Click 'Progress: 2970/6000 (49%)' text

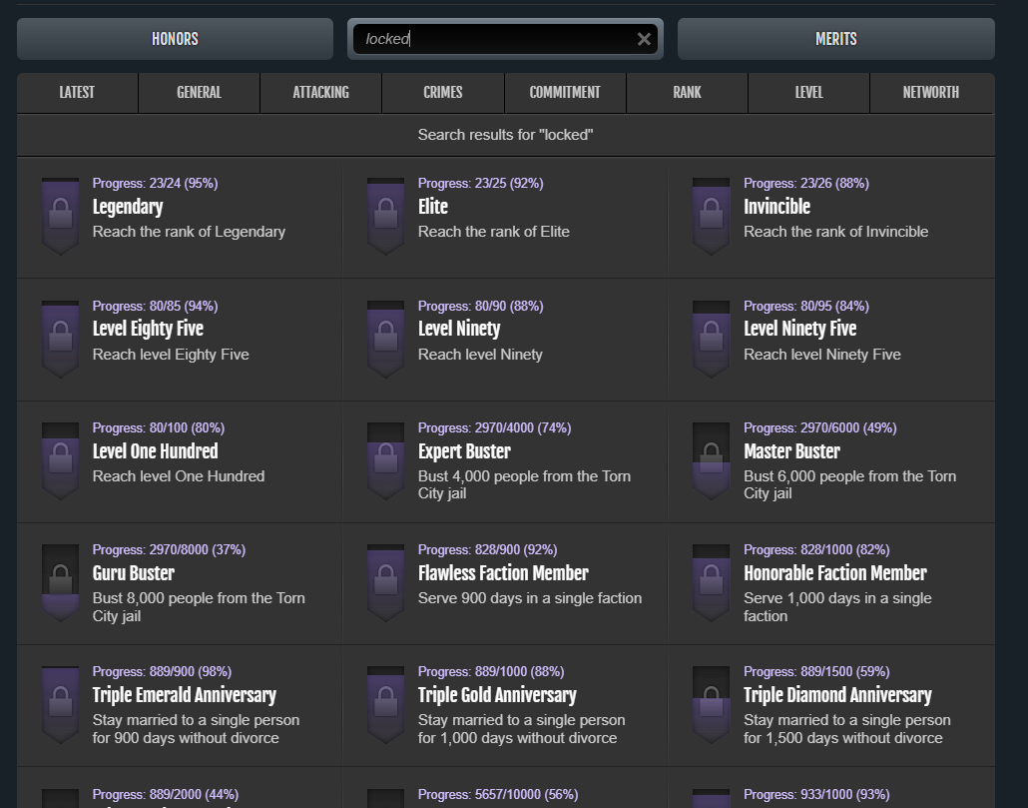tap(820, 428)
